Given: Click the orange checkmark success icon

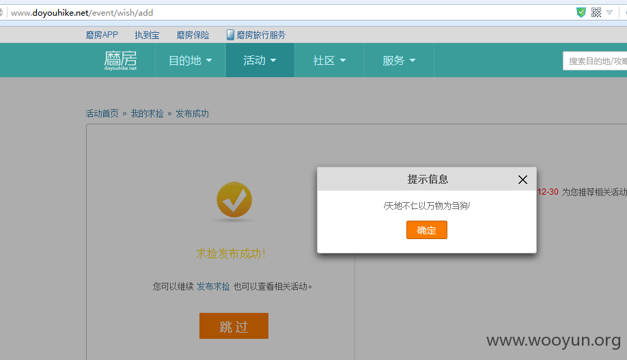Looking at the screenshot, I should 234,199.
